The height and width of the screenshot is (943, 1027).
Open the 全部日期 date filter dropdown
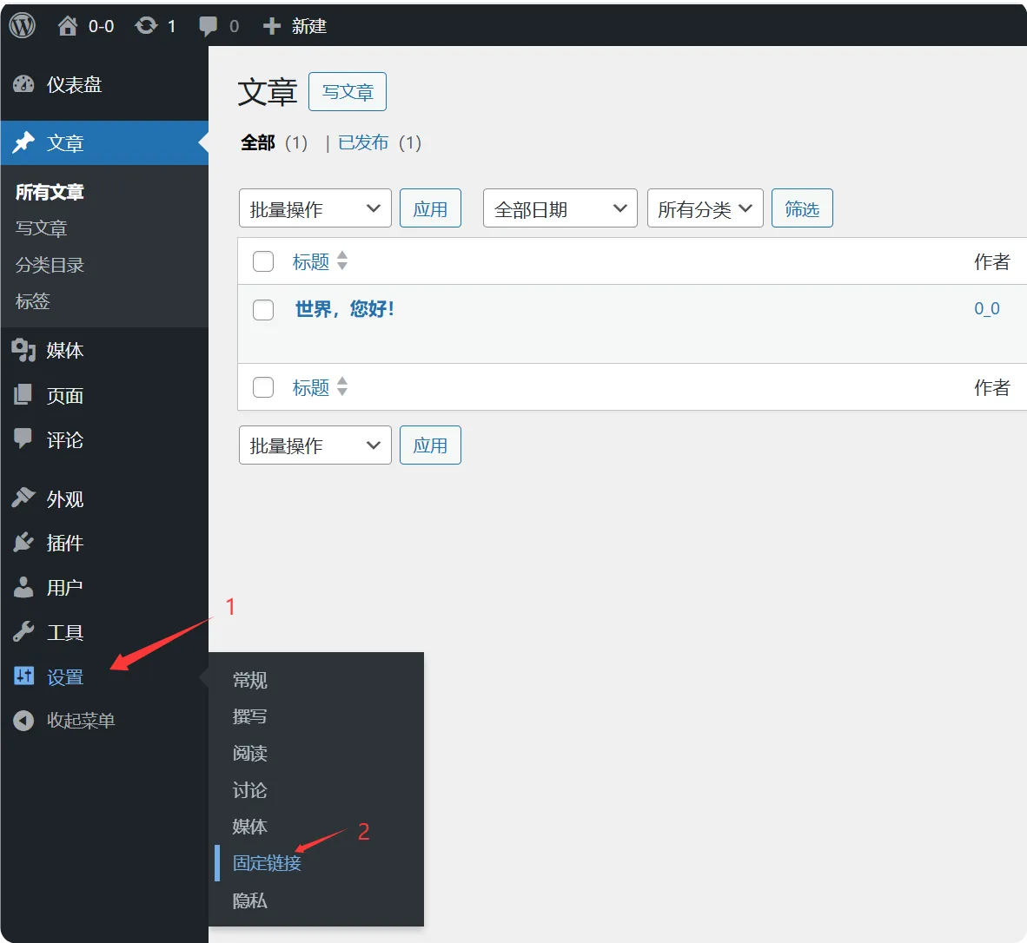click(x=560, y=208)
